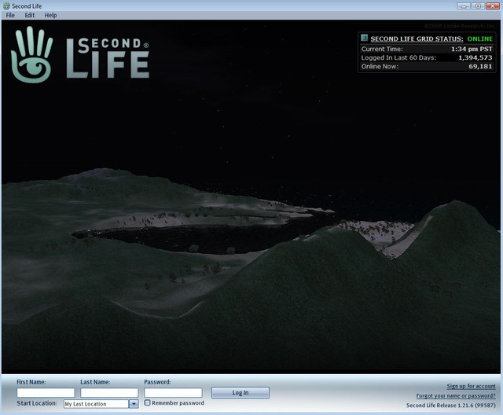
Task: Focus the First Name input field
Action: [x=46, y=392]
